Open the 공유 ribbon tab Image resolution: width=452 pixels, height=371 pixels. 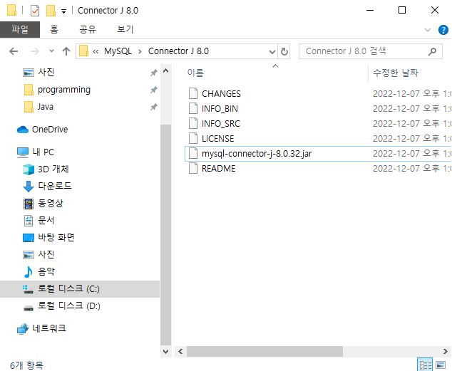tap(88, 29)
